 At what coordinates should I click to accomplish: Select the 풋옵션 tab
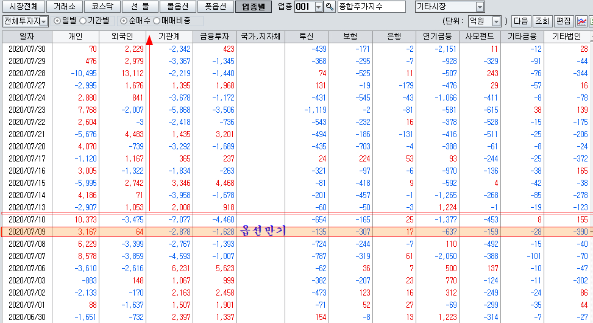(x=216, y=7)
